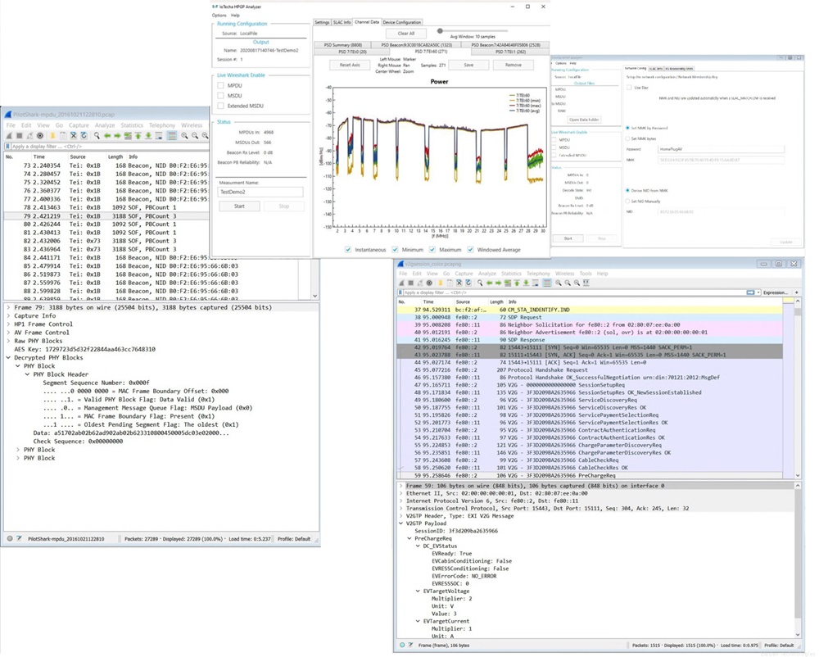819x657 pixels.
Task: Uncheck Windowed Average below the Power chart
Action: pyautogui.click(x=470, y=250)
